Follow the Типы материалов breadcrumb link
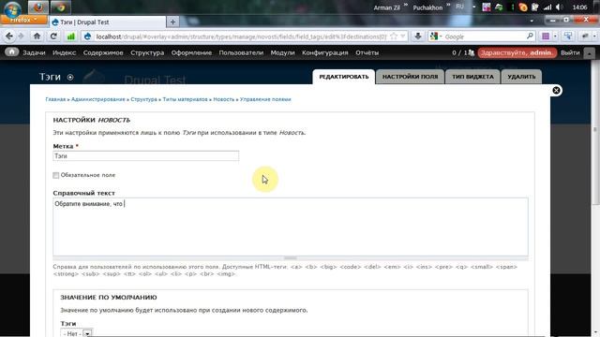 tap(186, 99)
